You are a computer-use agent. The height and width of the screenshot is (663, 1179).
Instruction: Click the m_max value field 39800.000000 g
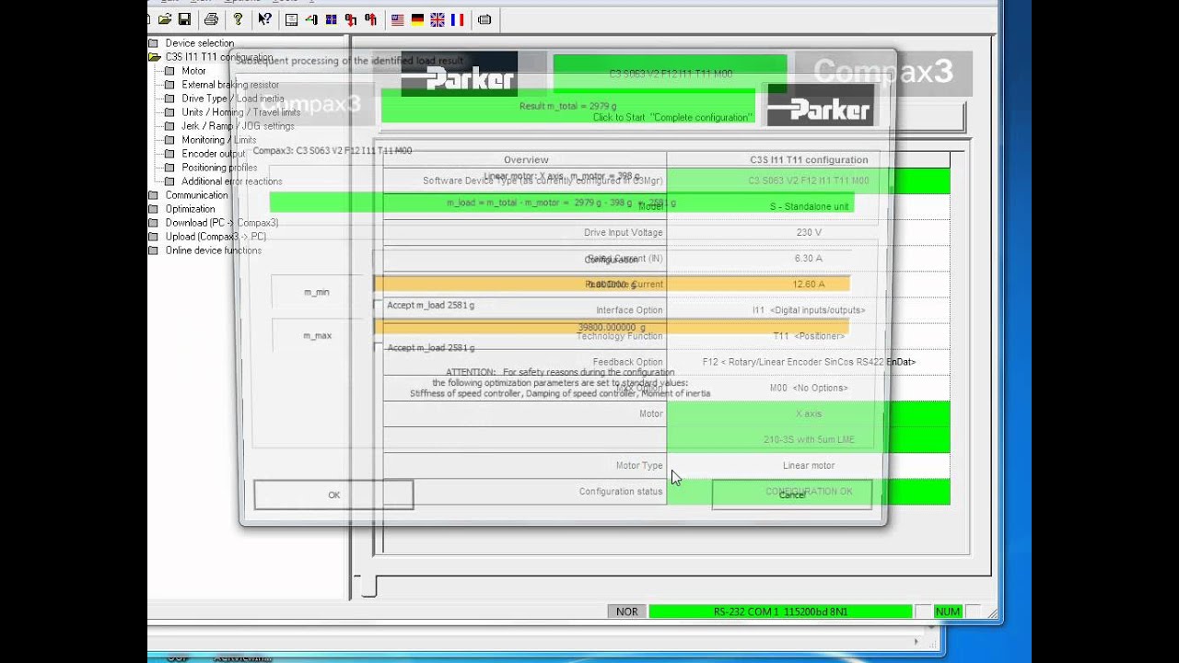click(x=611, y=327)
